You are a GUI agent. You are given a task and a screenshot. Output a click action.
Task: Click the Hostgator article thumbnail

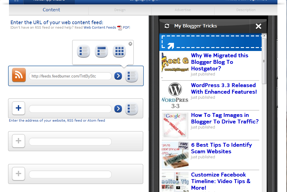click(x=175, y=65)
